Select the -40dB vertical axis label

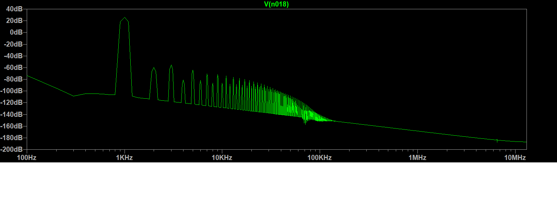13,56
